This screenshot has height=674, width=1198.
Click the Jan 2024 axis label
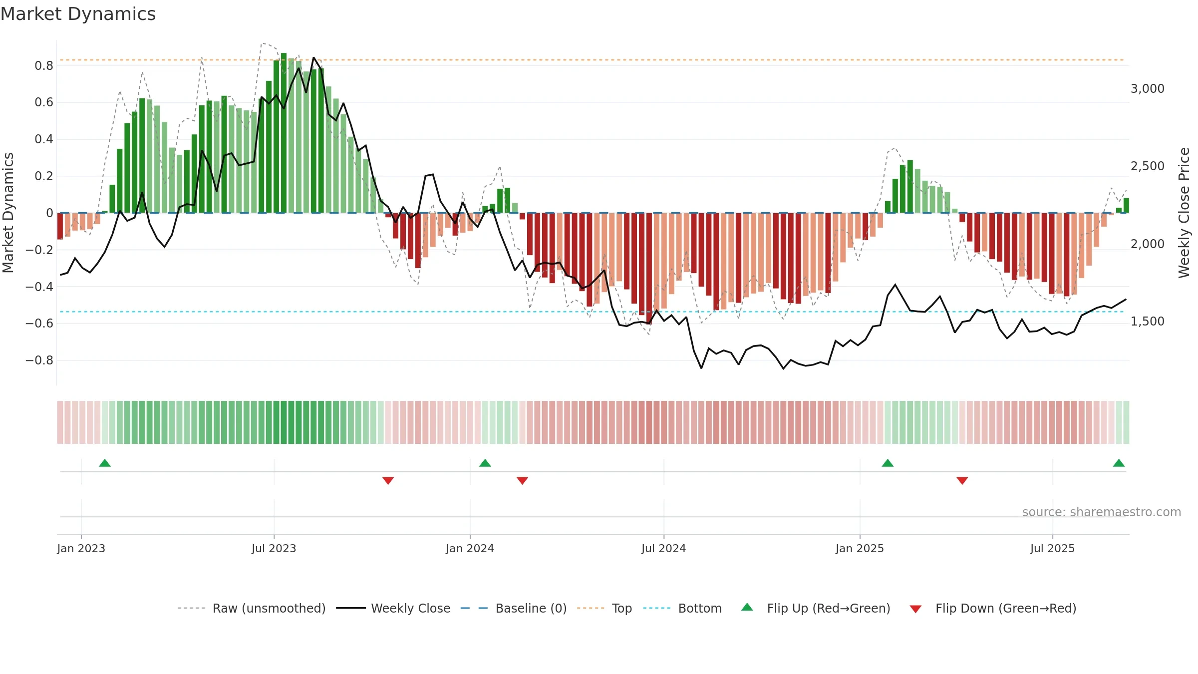tap(470, 548)
